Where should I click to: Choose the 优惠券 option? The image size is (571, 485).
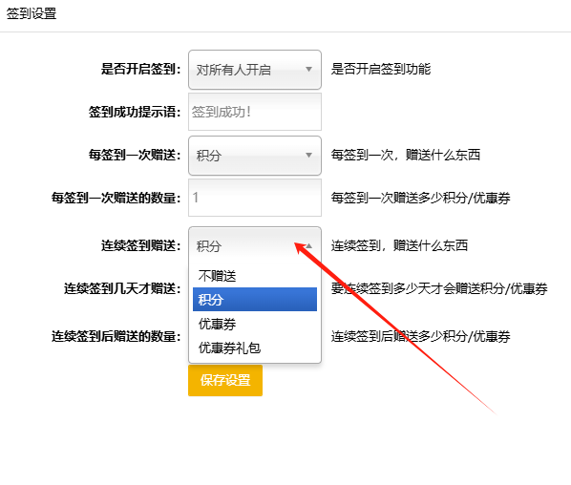tap(255, 324)
